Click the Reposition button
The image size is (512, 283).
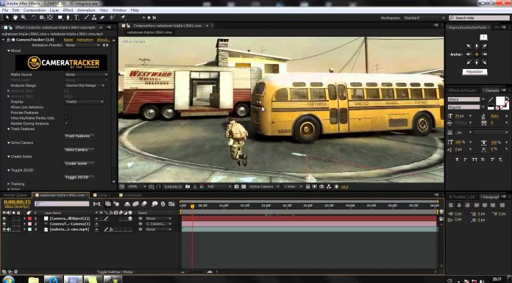(474, 71)
